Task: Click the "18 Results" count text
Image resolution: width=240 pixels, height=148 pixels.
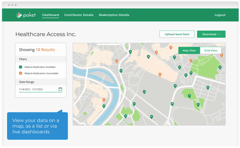Action: [45, 50]
